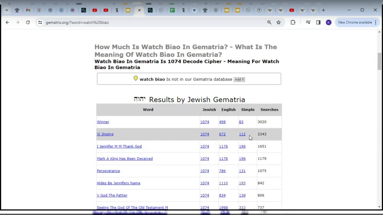Open Seeing The God Of The Old Testament link
Screen dimensions: 383x215
point(132,208)
